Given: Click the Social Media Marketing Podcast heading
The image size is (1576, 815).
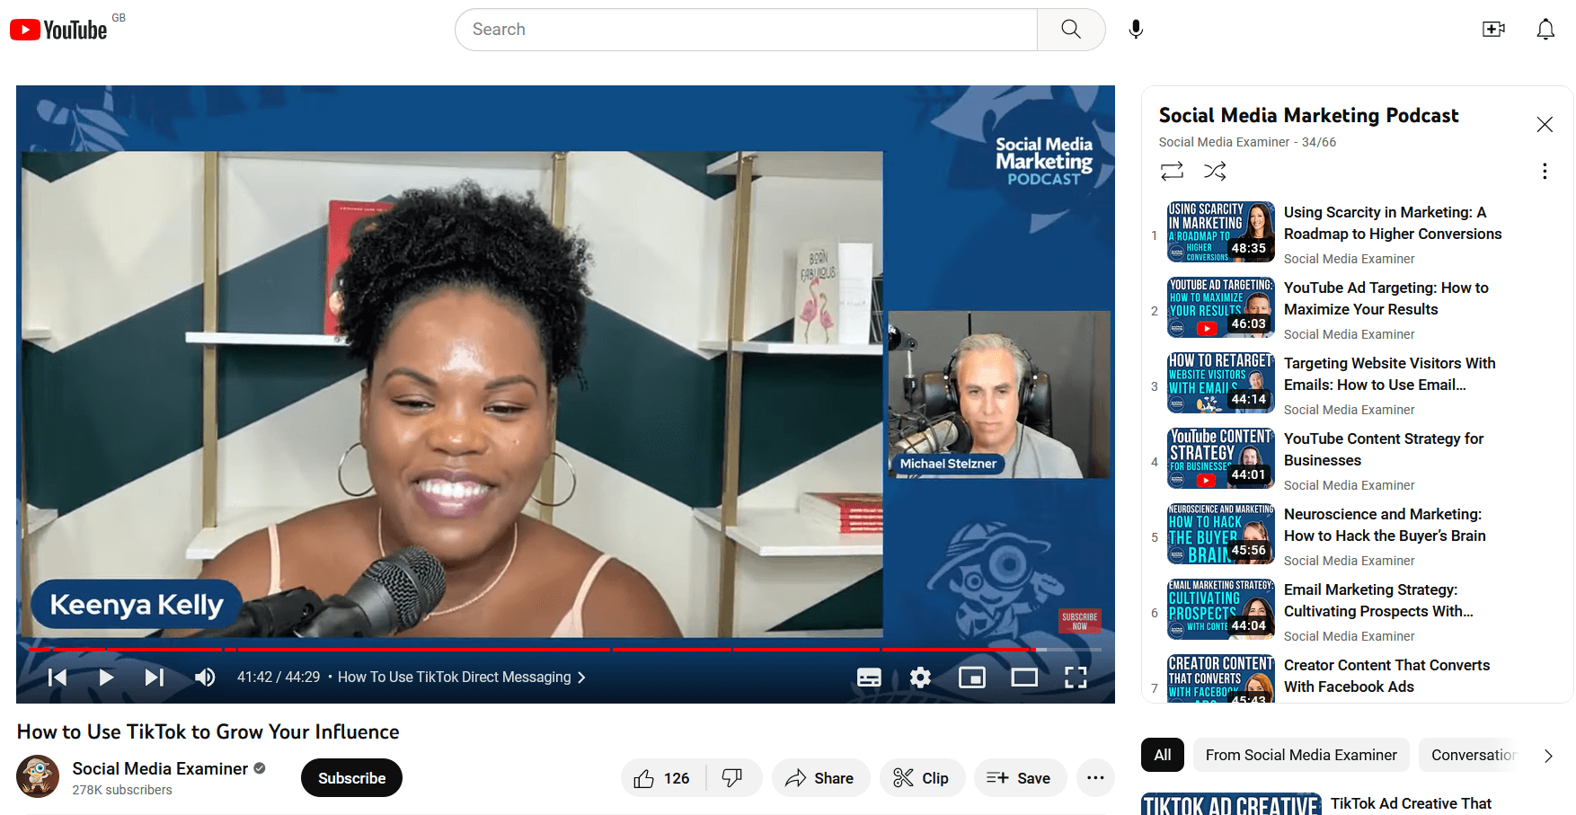Looking at the screenshot, I should point(1308,115).
